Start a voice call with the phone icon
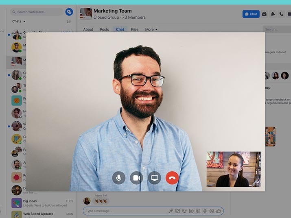 tap(281, 14)
